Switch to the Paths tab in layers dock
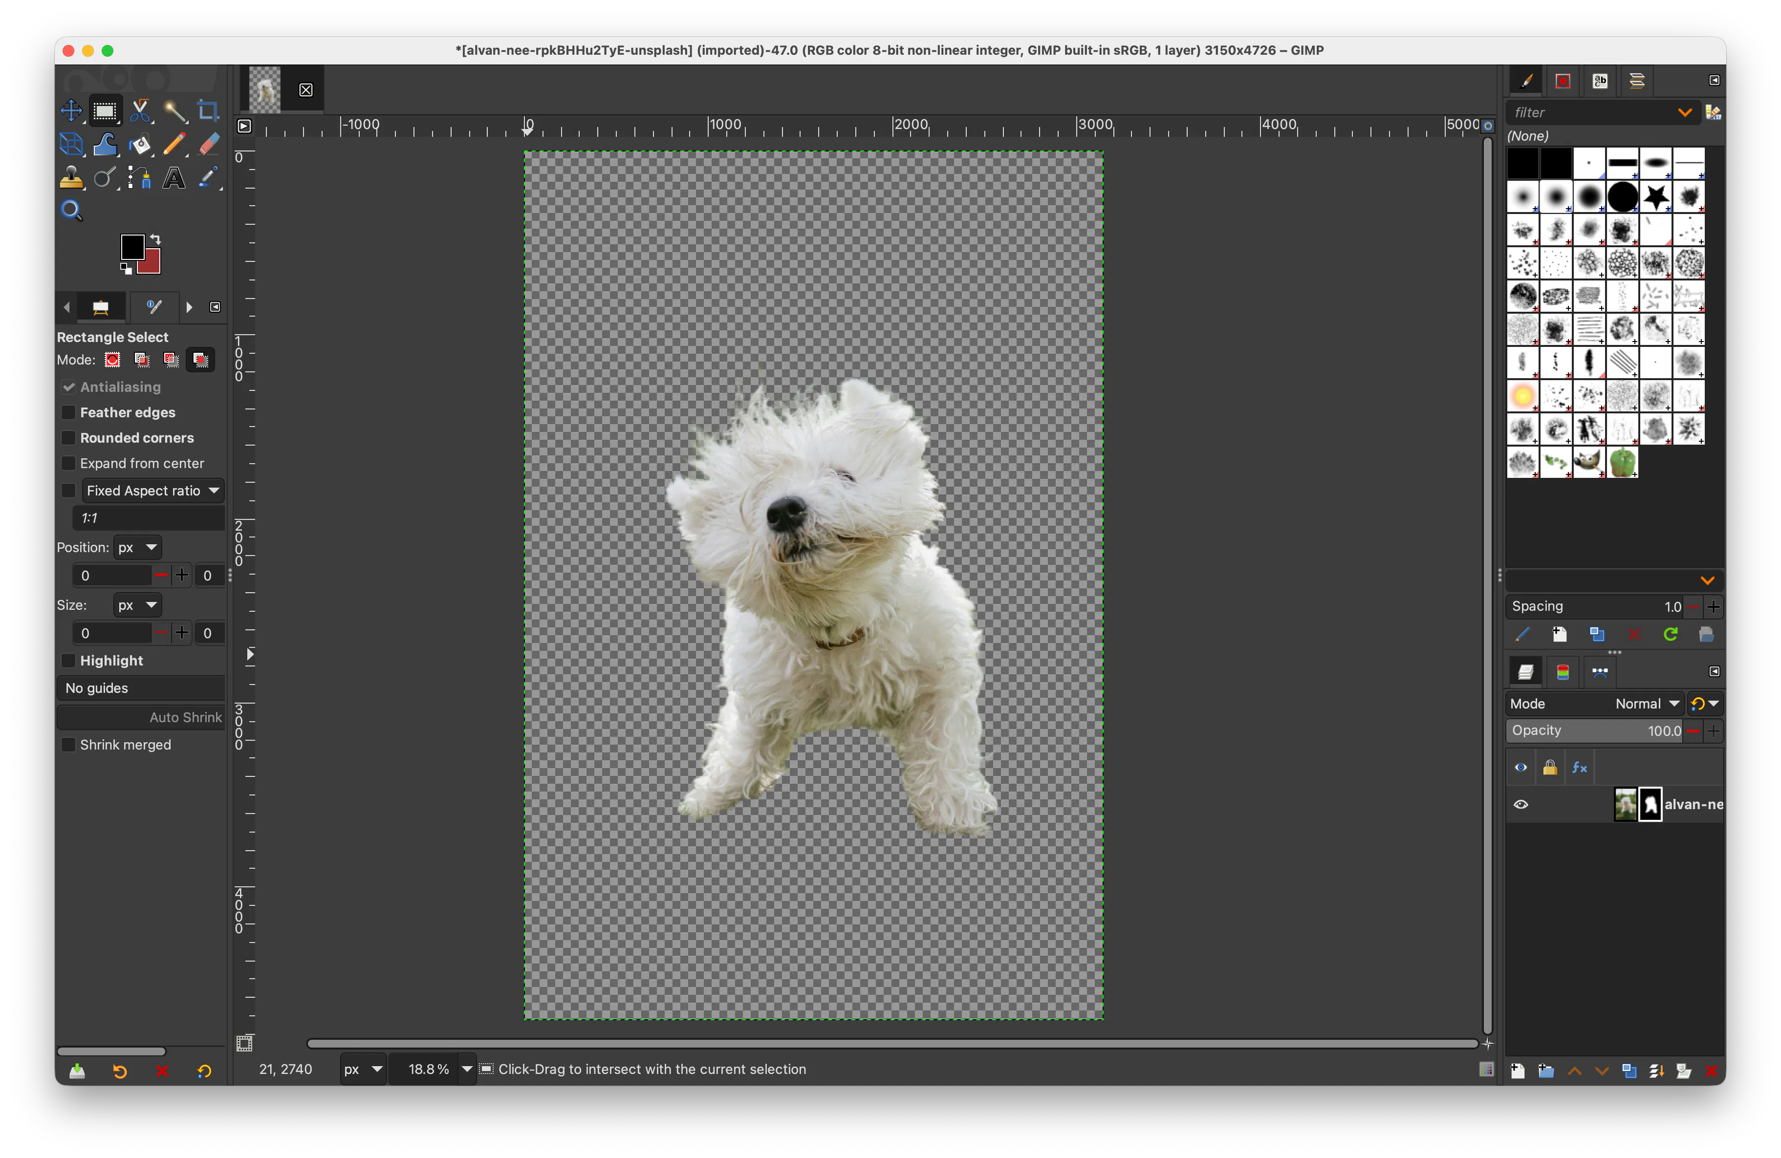Image resolution: width=1781 pixels, height=1158 pixels. pyautogui.click(x=1600, y=672)
